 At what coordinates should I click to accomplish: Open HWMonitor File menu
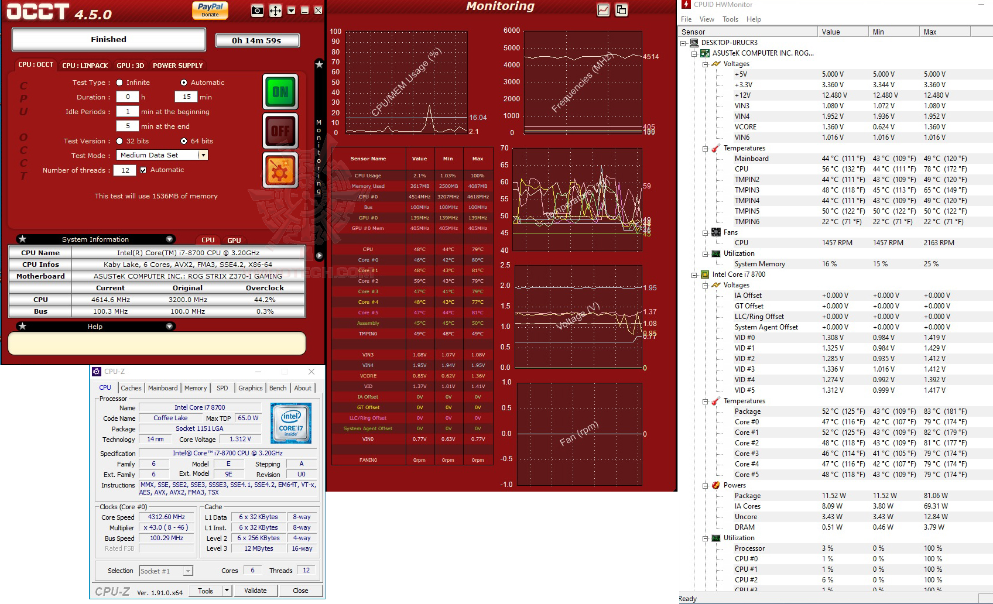686,19
